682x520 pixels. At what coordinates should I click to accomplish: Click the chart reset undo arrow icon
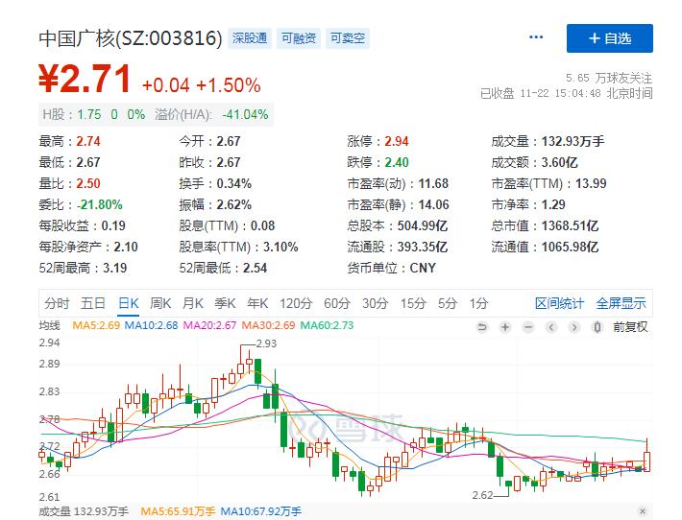tap(482, 327)
